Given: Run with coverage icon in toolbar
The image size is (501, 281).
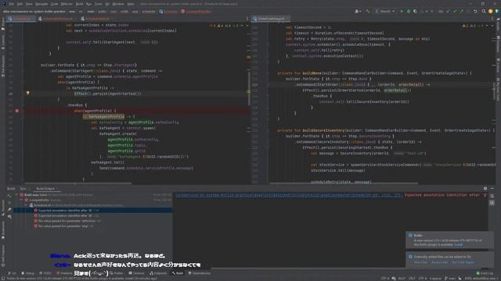Looking at the screenshot, I should click(x=415, y=11).
